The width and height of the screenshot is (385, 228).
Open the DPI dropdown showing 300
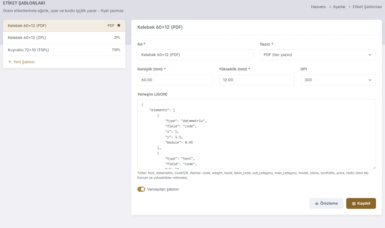(338, 80)
